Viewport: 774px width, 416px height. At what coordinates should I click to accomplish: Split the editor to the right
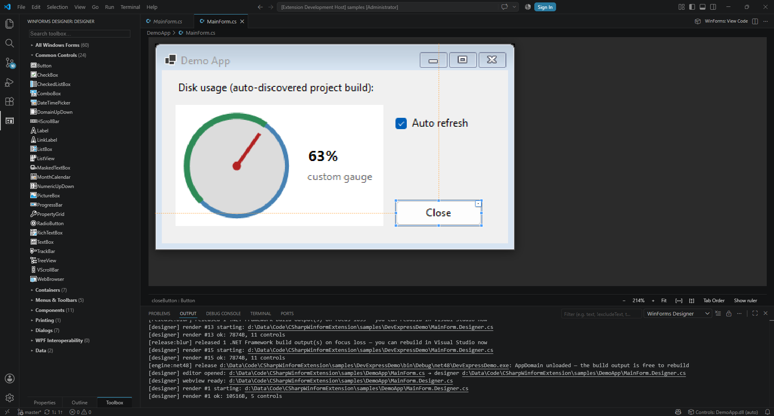click(x=755, y=21)
